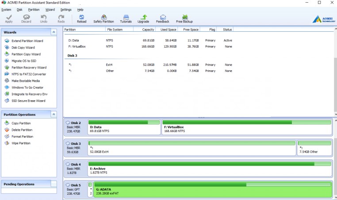Sort by the Used Space column header
Viewport: 337px width, 200px height.
click(x=166, y=30)
